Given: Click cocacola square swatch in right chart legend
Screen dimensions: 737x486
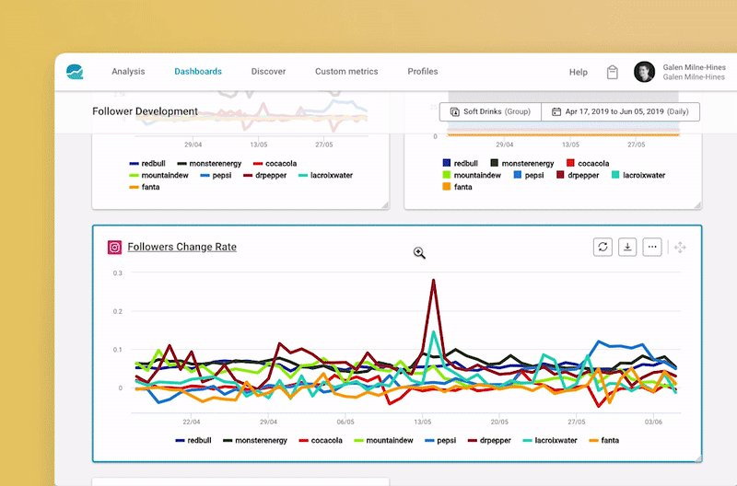Looking at the screenshot, I should pyautogui.click(x=570, y=163).
